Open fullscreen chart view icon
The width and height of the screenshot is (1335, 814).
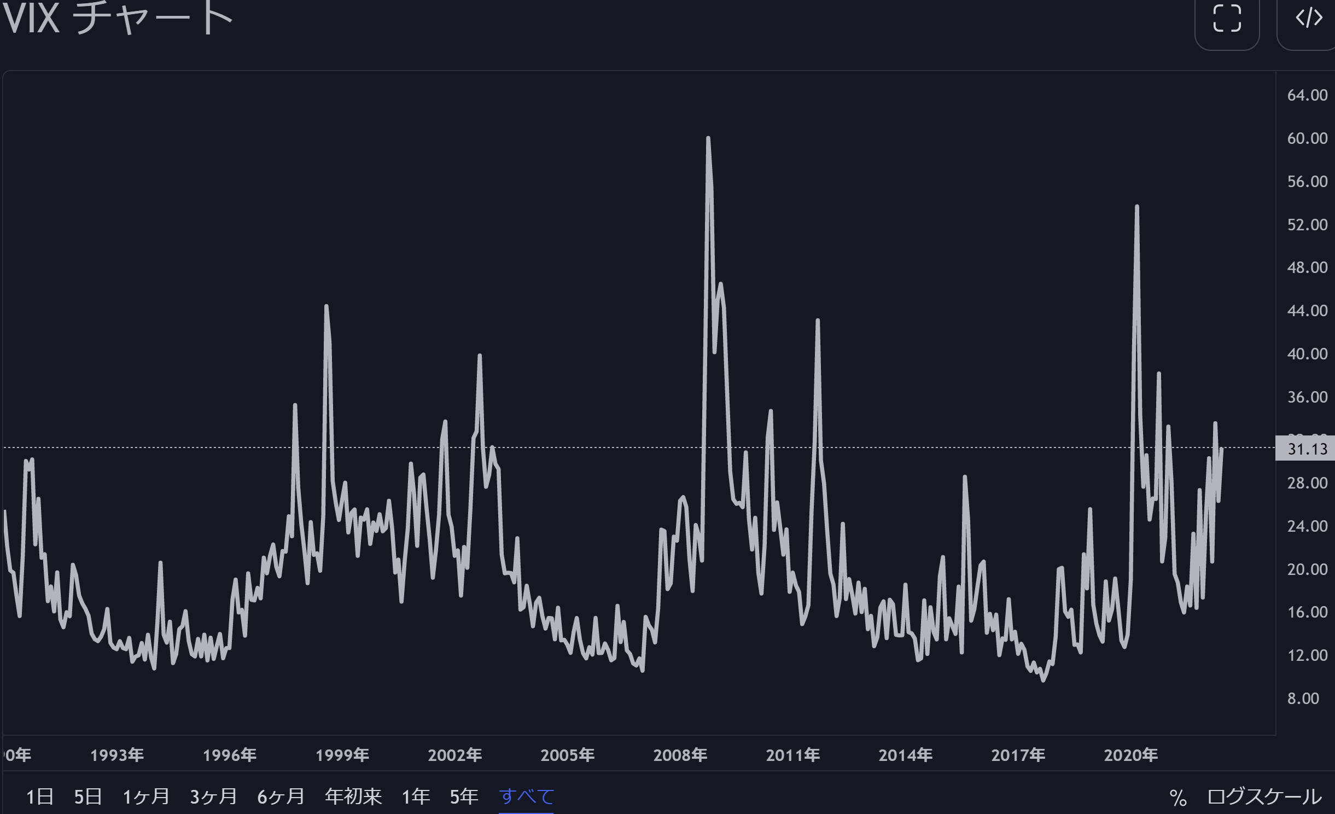(x=1227, y=19)
